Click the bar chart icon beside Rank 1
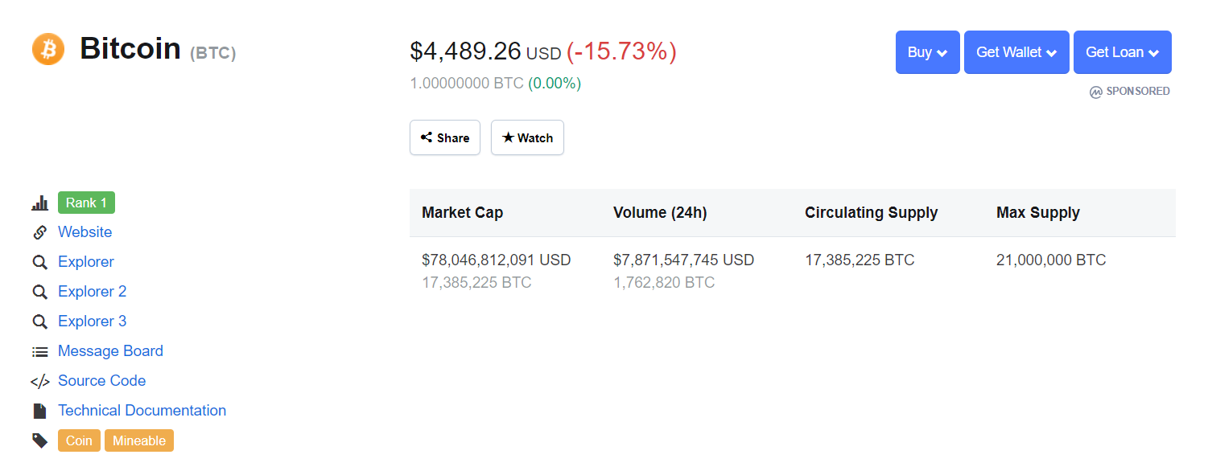 click(x=39, y=203)
